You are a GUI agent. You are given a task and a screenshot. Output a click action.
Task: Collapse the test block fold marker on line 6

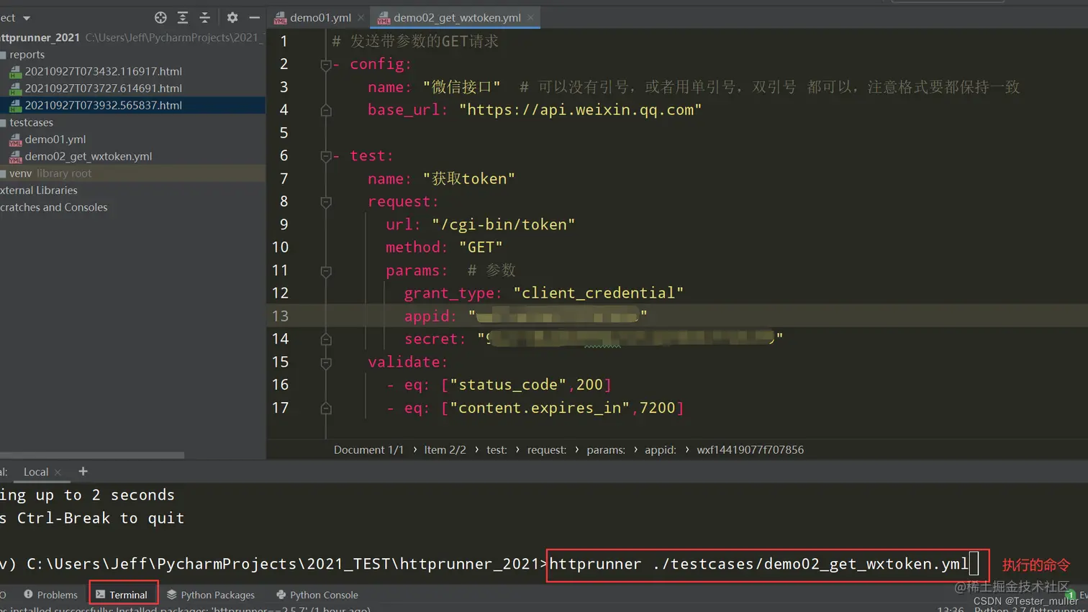(326, 156)
